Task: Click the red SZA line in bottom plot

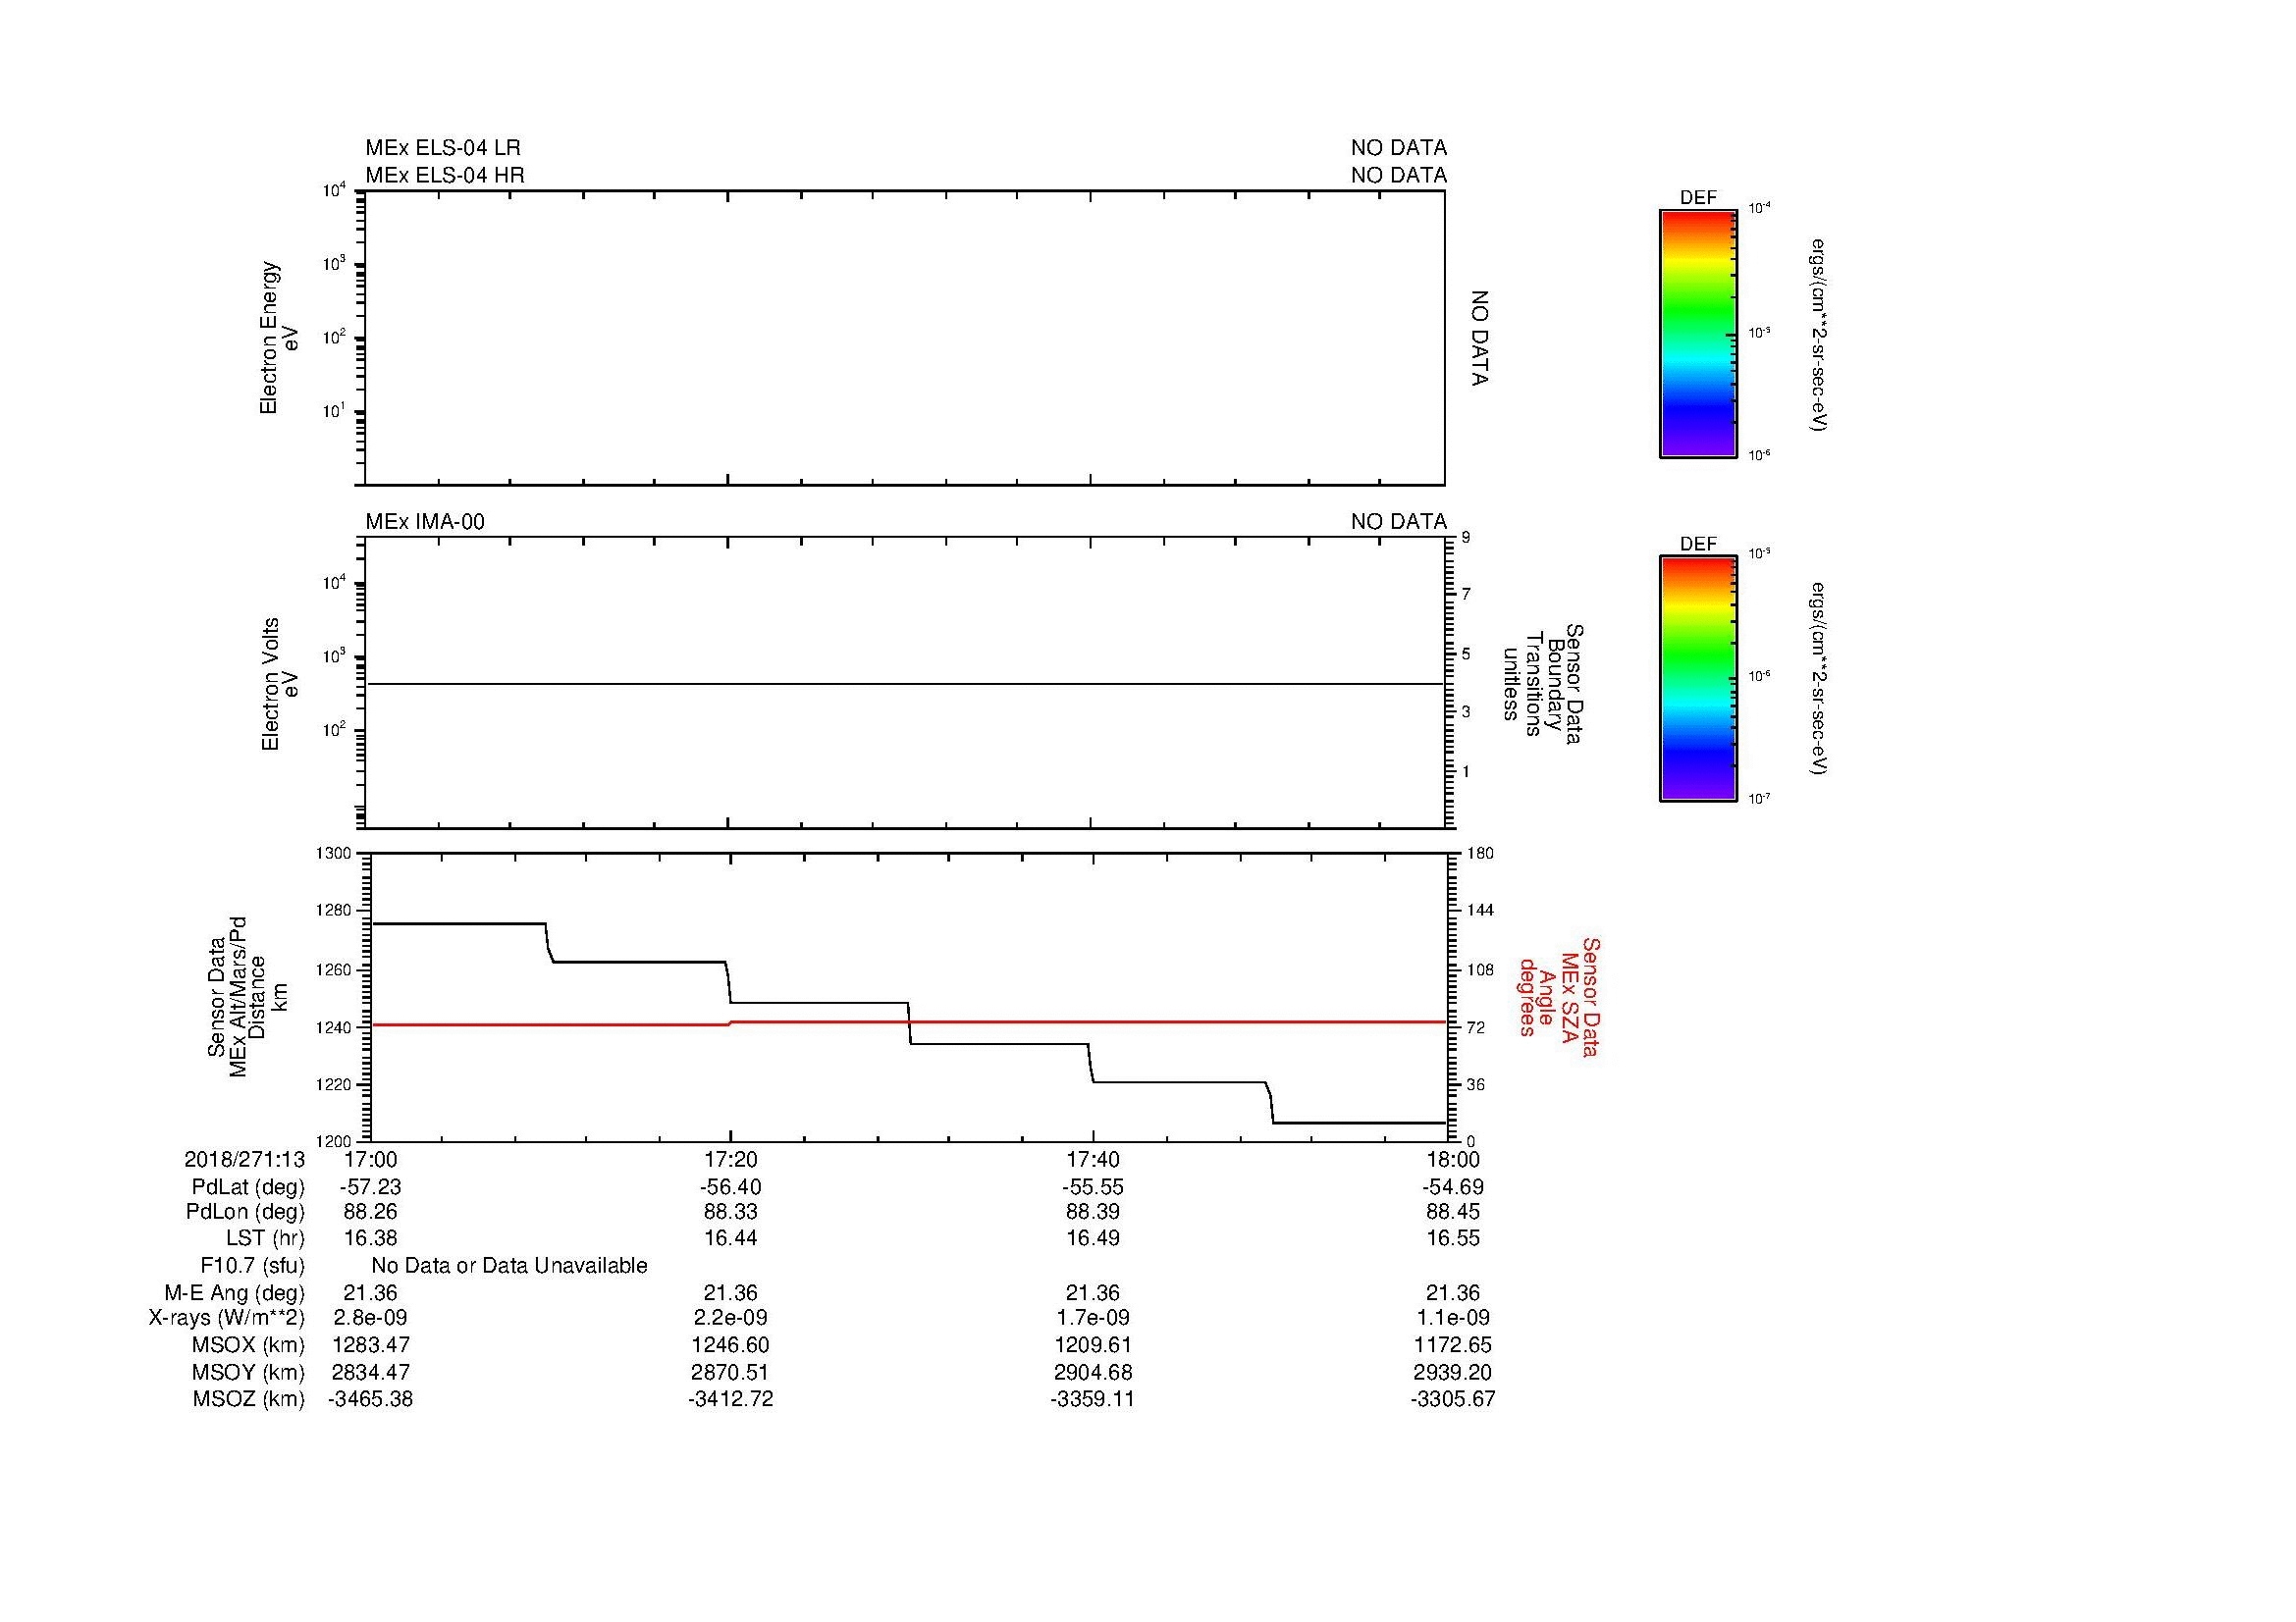Action: pyautogui.click(x=908, y=1022)
